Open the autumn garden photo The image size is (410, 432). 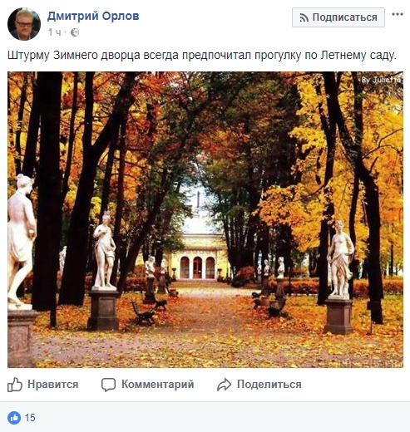point(205,219)
